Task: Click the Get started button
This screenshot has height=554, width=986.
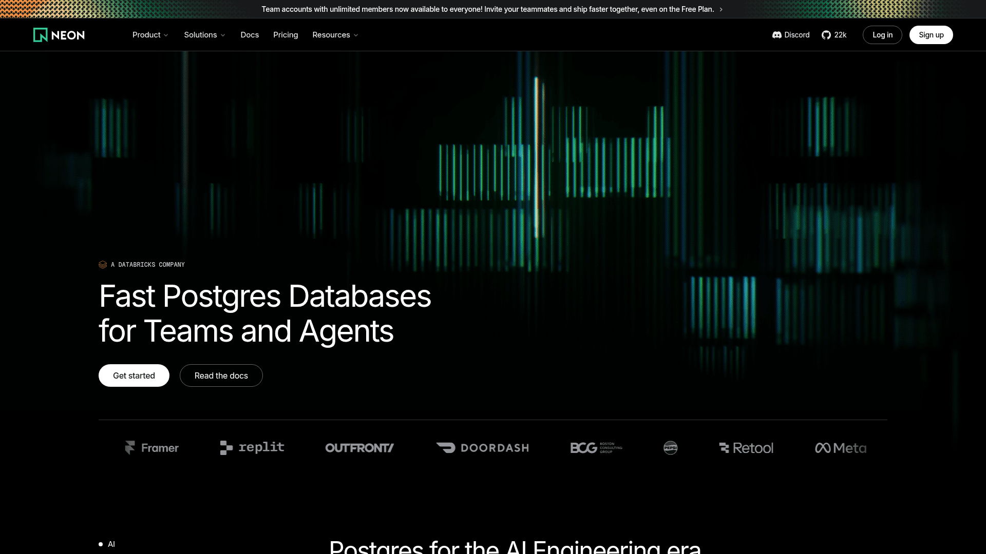Action: point(134,375)
